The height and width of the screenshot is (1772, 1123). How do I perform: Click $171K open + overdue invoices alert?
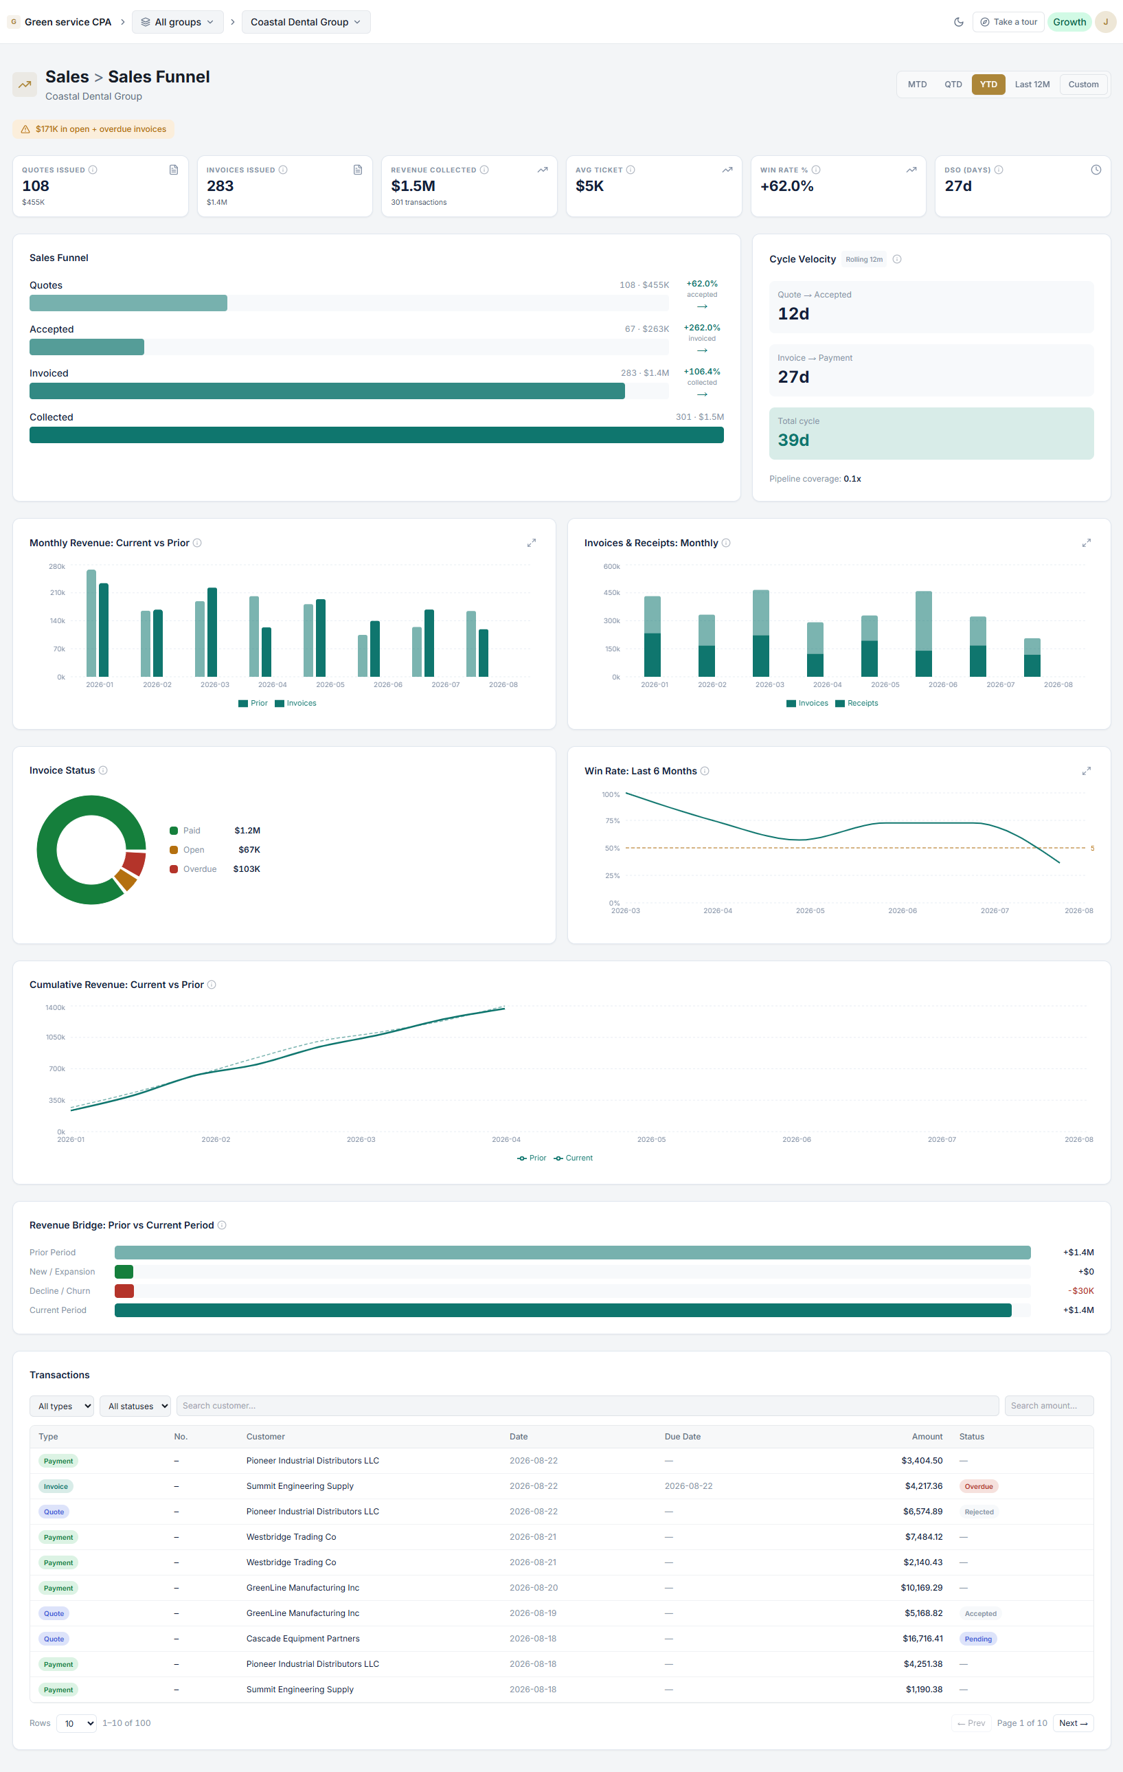coord(93,129)
